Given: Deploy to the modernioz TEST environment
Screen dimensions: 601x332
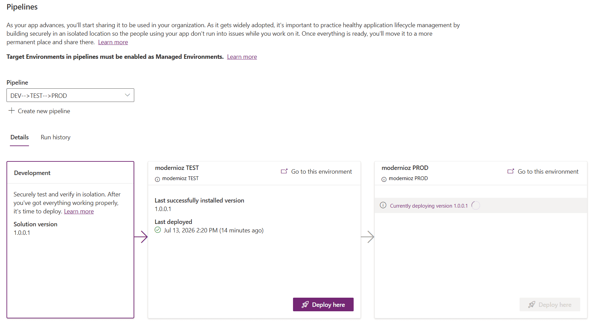Looking at the screenshot, I should 323,304.
